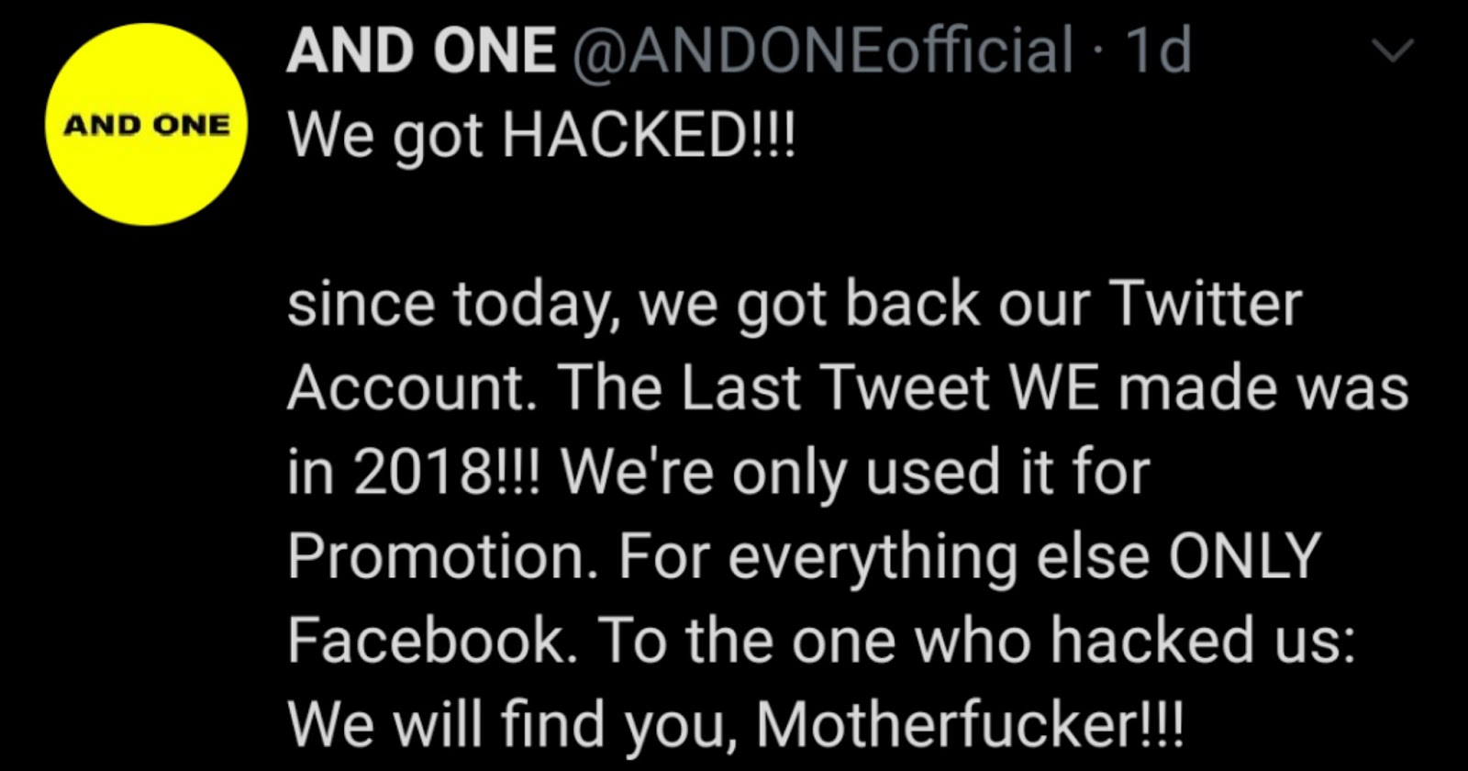This screenshot has width=1468, height=771.
Task: Click the word HACKED in the tweet
Action: click(625, 135)
